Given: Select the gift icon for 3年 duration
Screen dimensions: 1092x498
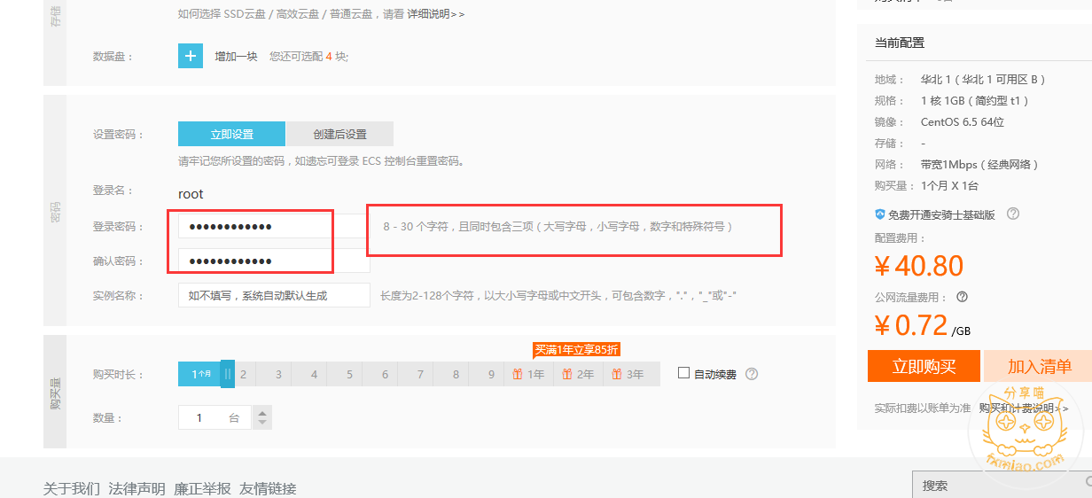Looking at the screenshot, I should [617, 374].
